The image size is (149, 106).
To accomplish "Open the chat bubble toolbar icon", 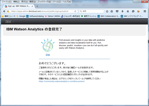I will tap(133, 11).
